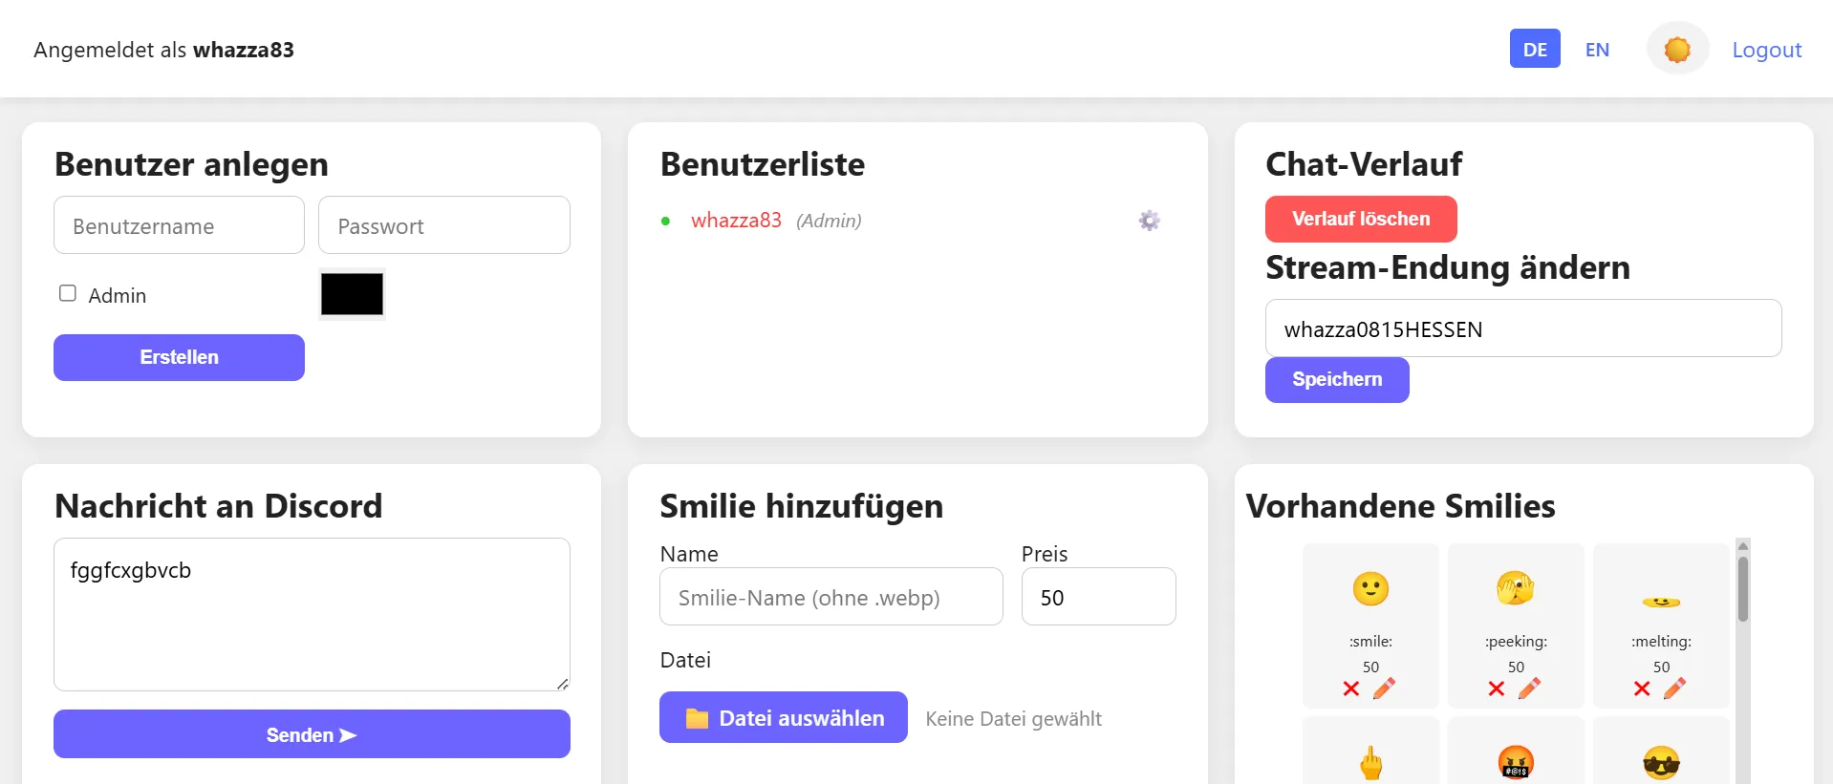Enable the Admin checkbox
Viewport: 1833px width, 784px height.
68,293
